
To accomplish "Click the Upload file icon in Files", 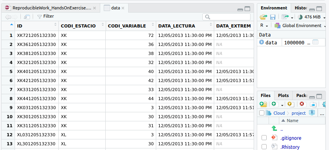I will click(x=291, y=104).
